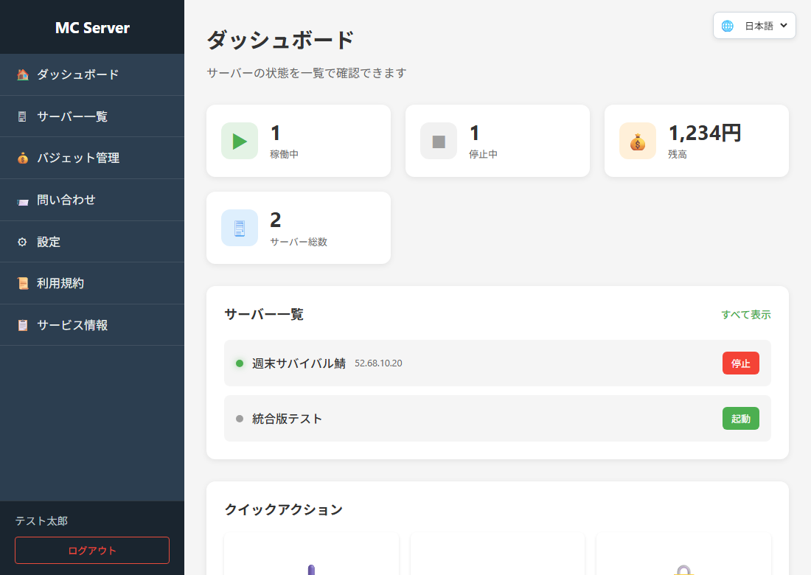Click the gear icon beside 設定

click(22, 242)
